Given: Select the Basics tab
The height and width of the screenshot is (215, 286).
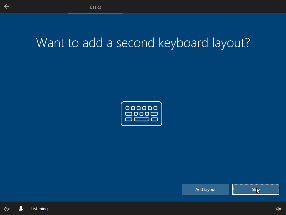Looking at the screenshot, I should [x=96, y=7].
